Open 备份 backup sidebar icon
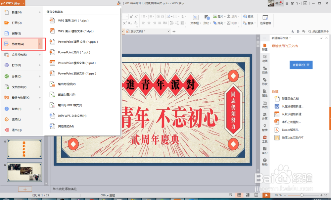 (x=265, y=151)
